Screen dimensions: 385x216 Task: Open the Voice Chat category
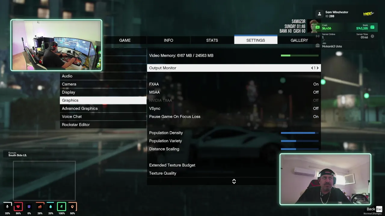103,117
